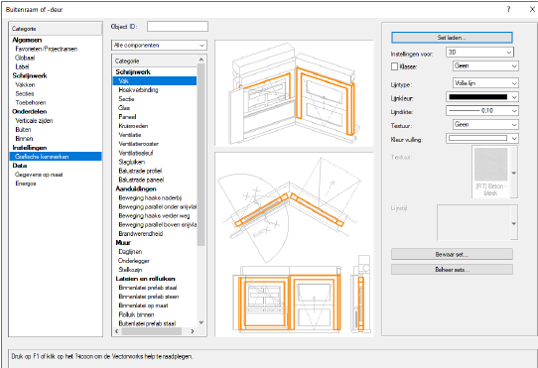The width and height of the screenshot is (538, 368).
Task: Select the Ventilatie component
Action: (x=130, y=135)
